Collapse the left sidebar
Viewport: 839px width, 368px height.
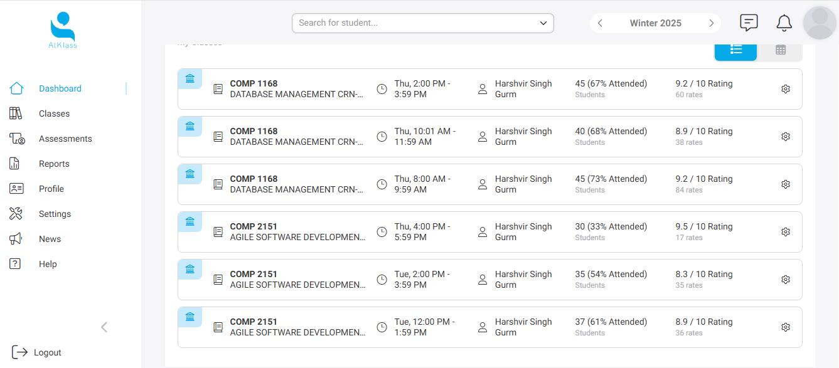tap(104, 327)
